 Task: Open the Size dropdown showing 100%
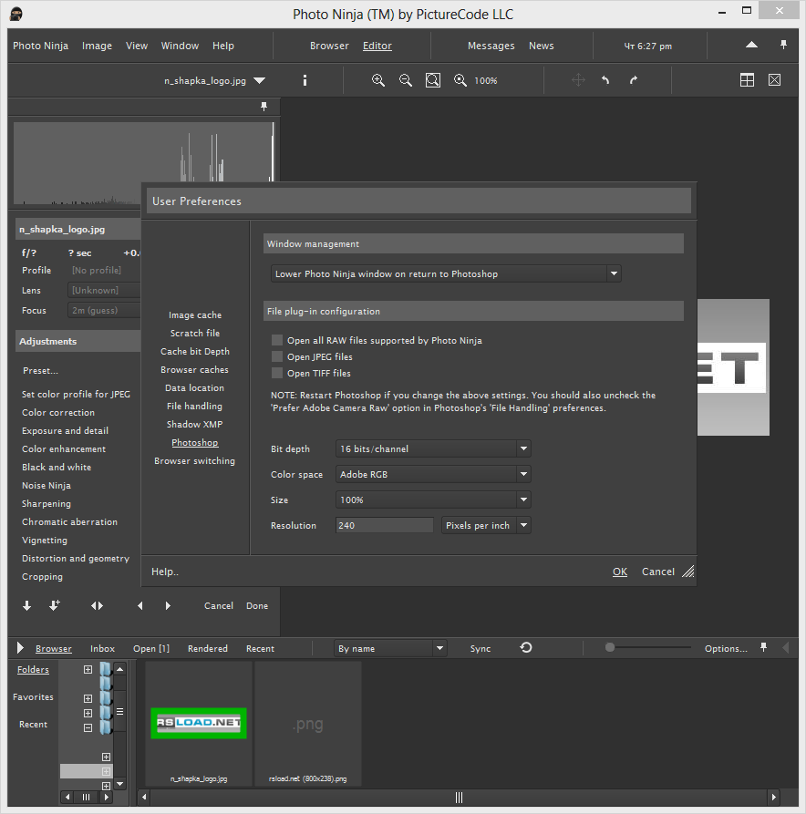[433, 500]
